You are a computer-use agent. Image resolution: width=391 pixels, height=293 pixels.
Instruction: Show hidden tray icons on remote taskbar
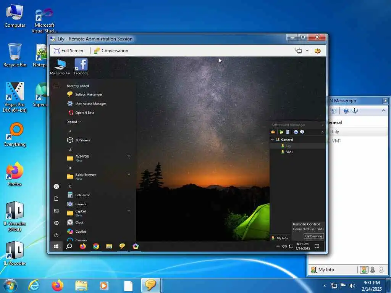coord(278,246)
